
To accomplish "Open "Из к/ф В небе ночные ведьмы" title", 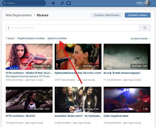I will (x=122, y=73).
